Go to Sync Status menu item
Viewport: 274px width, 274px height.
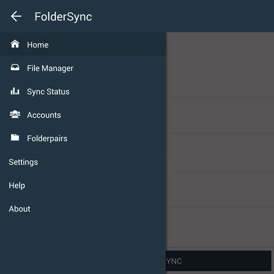pyautogui.click(x=83, y=91)
